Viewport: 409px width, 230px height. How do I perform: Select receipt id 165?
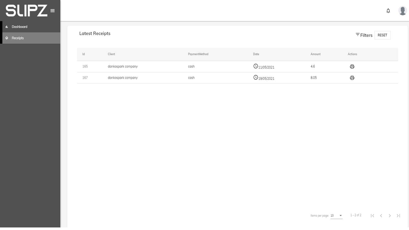coord(85,66)
